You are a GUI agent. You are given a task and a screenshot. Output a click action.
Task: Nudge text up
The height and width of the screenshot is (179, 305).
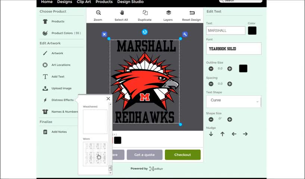coord(223,134)
